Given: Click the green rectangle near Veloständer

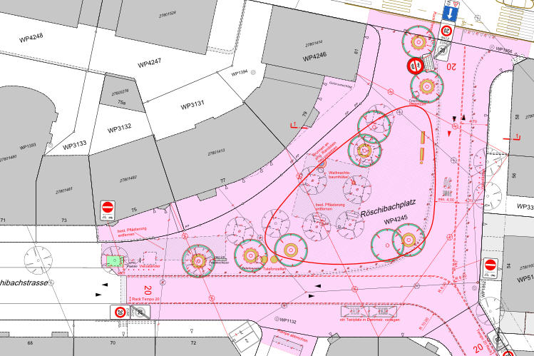Looking at the screenshot, I should [113, 261].
